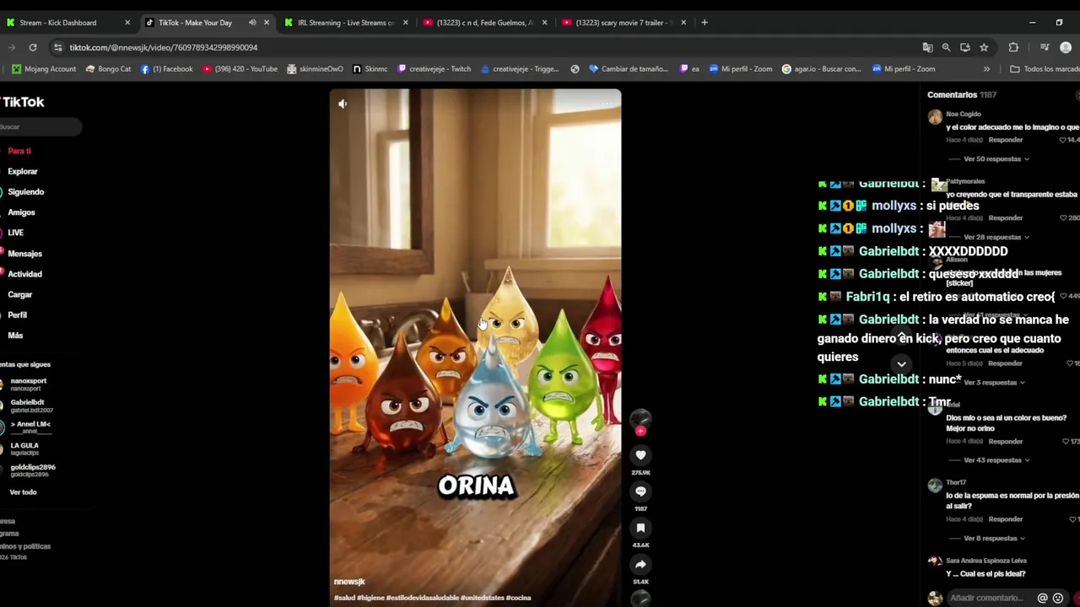Click the TikTok logo
This screenshot has width=1080, height=607.
(23, 102)
